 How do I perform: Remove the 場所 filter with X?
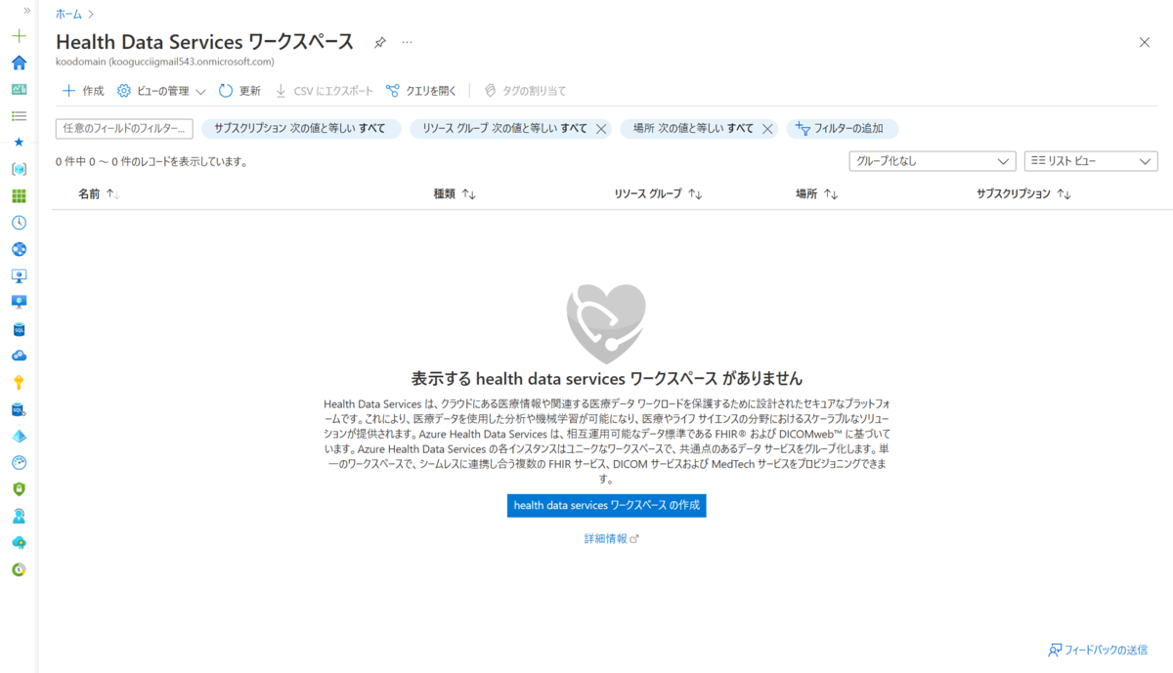coord(767,128)
